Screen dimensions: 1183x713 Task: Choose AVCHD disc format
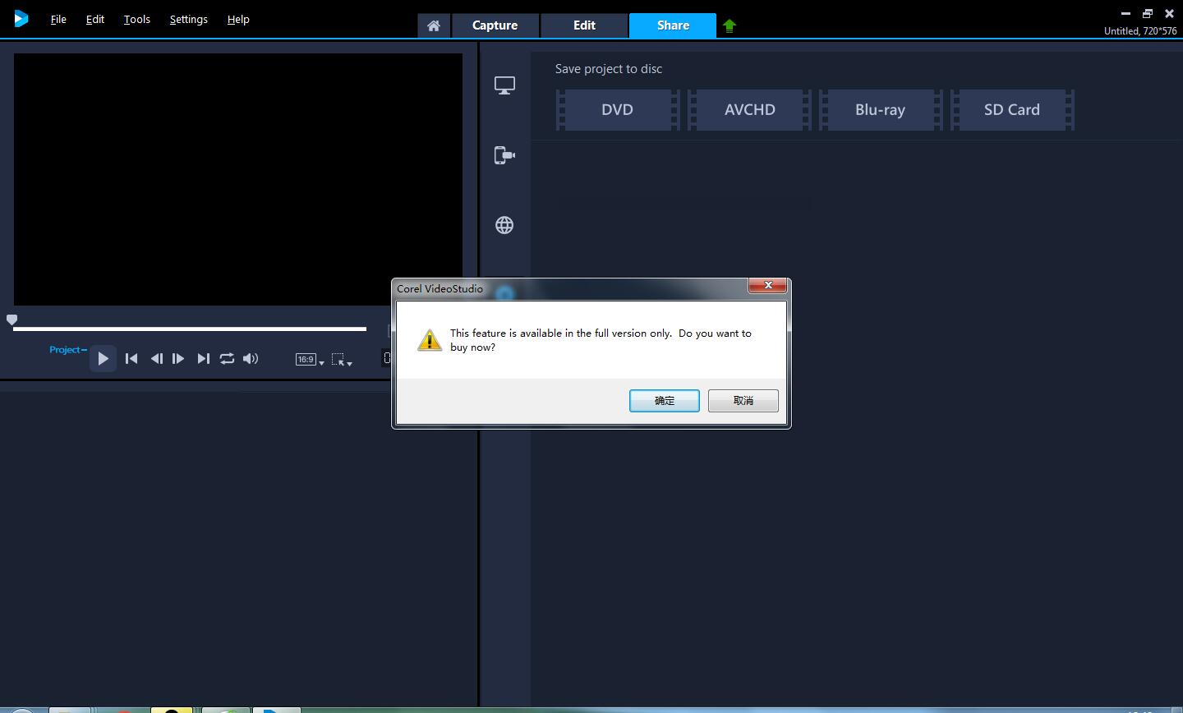pos(749,110)
